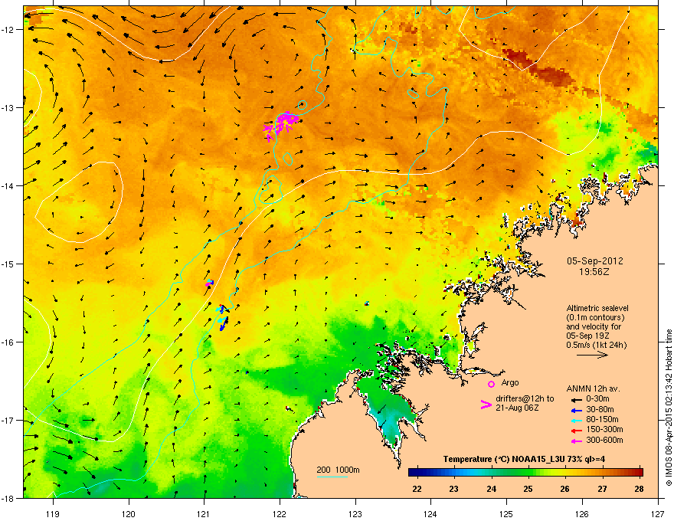The width and height of the screenshot is (674, 521).
Task: Click the '21-Aug 06Z' legend text
Action: [x=517, y=408]
